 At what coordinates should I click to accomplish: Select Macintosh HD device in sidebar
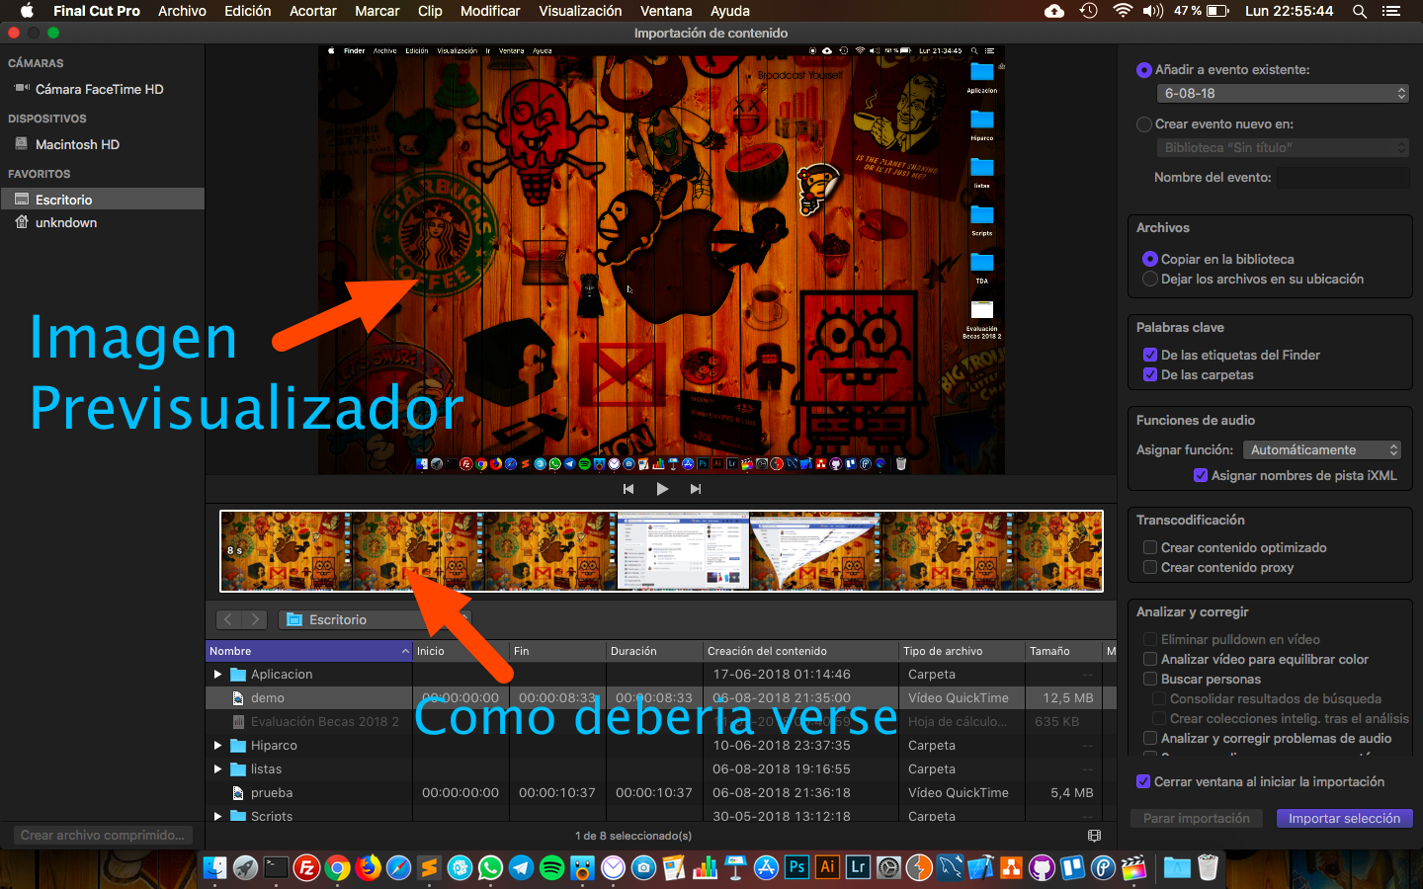click(x=77, y=144)
